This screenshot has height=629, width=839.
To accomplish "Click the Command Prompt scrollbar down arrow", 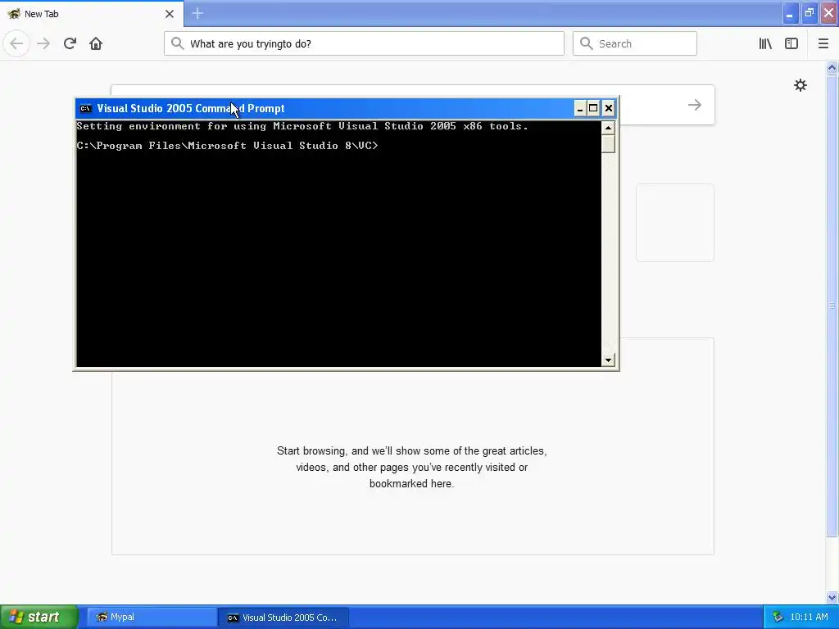I will tap(608, 360).
